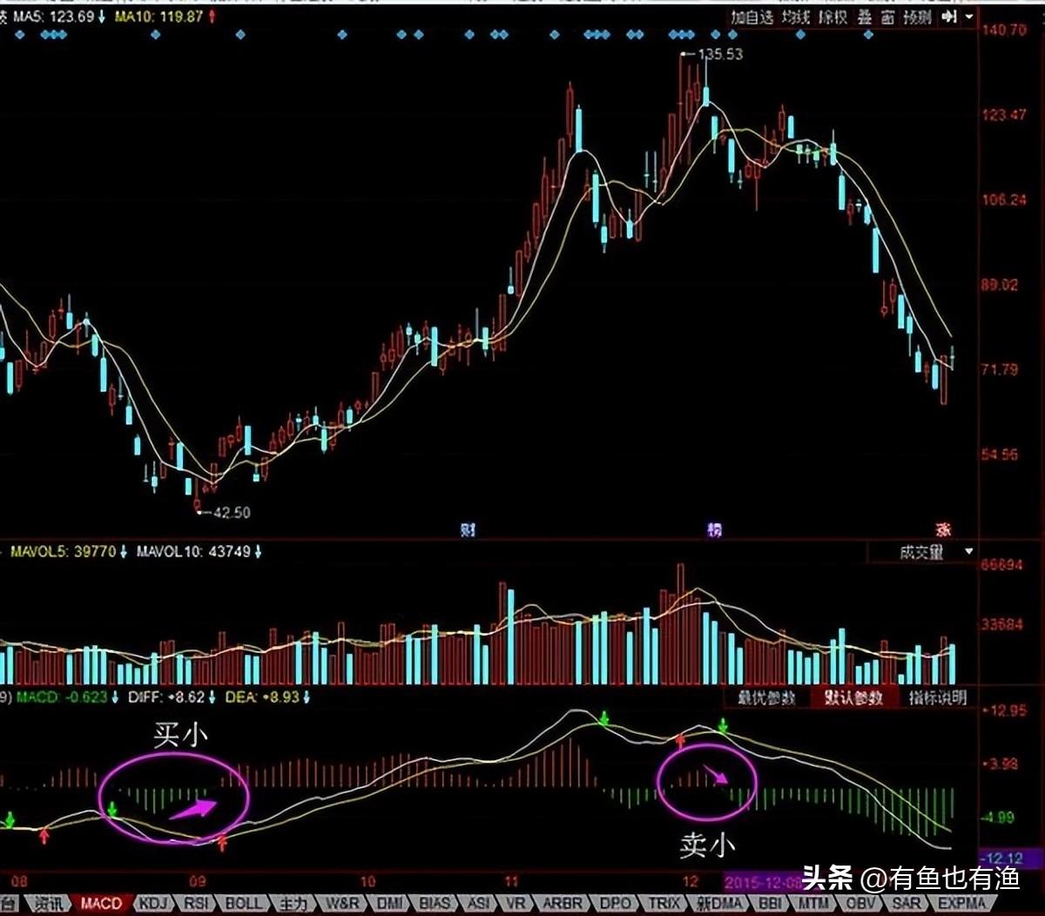Toggle the 均线 moving average display
Viewport: 1045px width, 916px height.
pos(795,17)
